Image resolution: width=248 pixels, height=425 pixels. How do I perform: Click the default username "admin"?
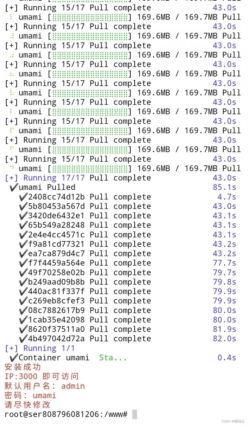coord(73,386)
